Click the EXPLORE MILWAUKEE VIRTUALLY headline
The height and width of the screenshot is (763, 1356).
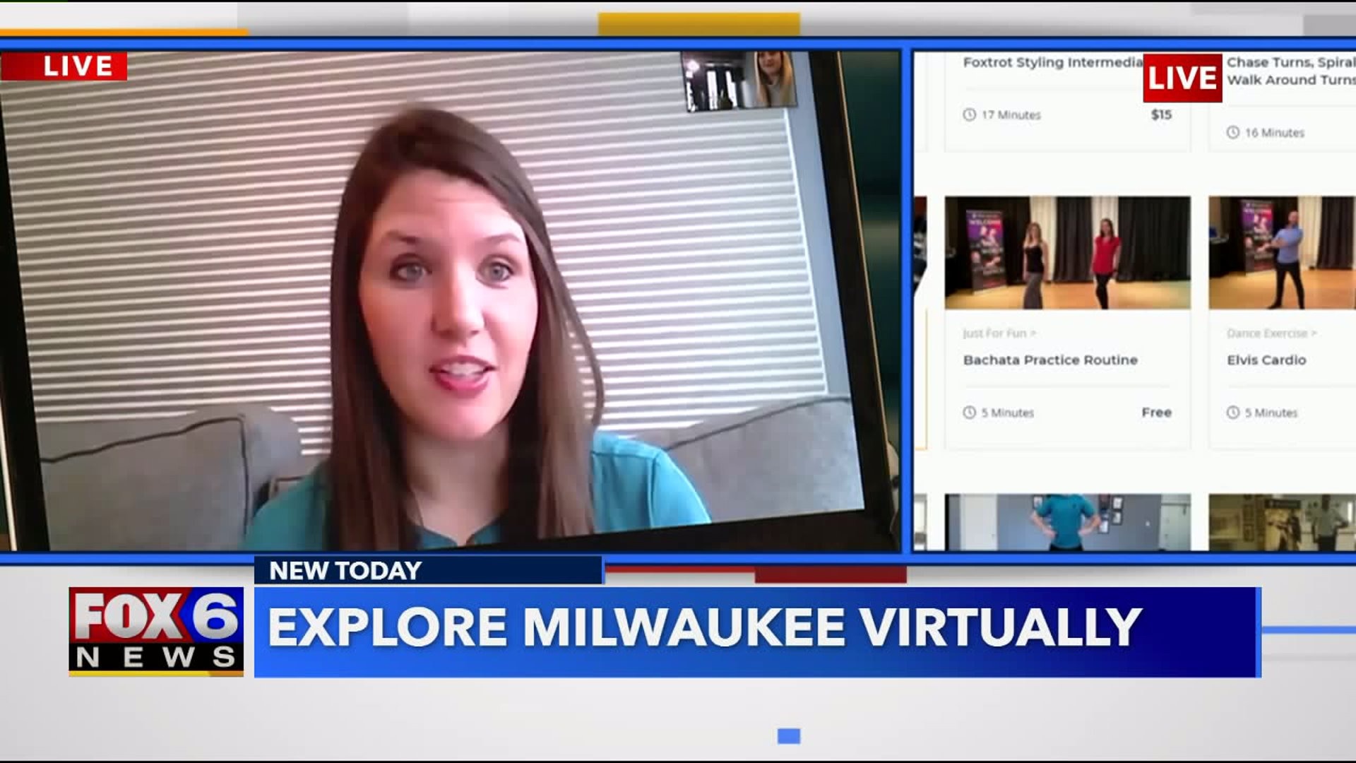click(x=704, y=627)
